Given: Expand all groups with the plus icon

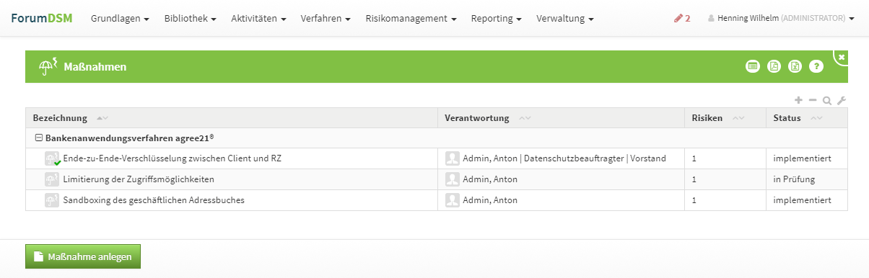Looking at the screenshot, I should [798, 100].
